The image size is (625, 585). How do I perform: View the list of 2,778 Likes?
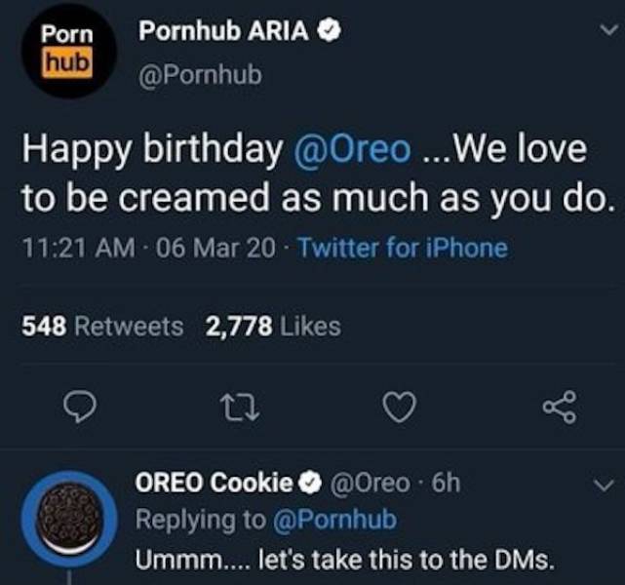coord(273,327)
